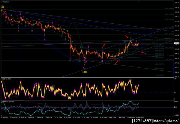The height and width of the screenshot is (124, 180).
Task: Click the 26 Jun 17:00 time label
Action: [x=22, y=117]
